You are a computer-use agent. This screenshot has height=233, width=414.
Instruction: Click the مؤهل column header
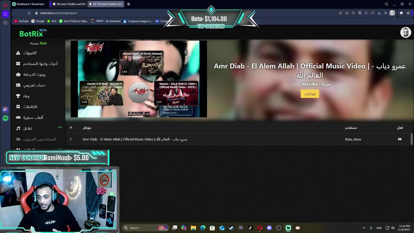tap(87, 128)
